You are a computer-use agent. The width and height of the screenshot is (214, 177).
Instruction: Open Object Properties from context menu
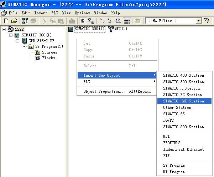(x=104, y=91)
